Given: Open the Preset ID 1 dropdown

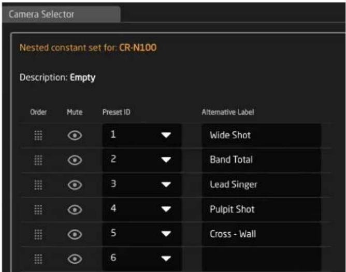Looking at the screenshot, I should tap(142, 135).
